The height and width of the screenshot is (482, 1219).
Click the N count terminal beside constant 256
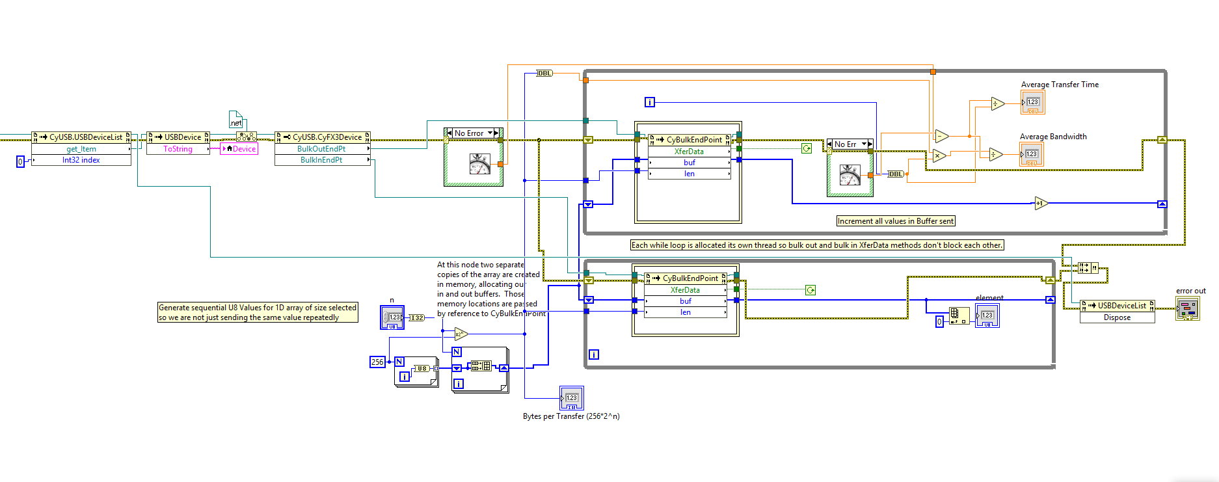(x=399, y=361)
